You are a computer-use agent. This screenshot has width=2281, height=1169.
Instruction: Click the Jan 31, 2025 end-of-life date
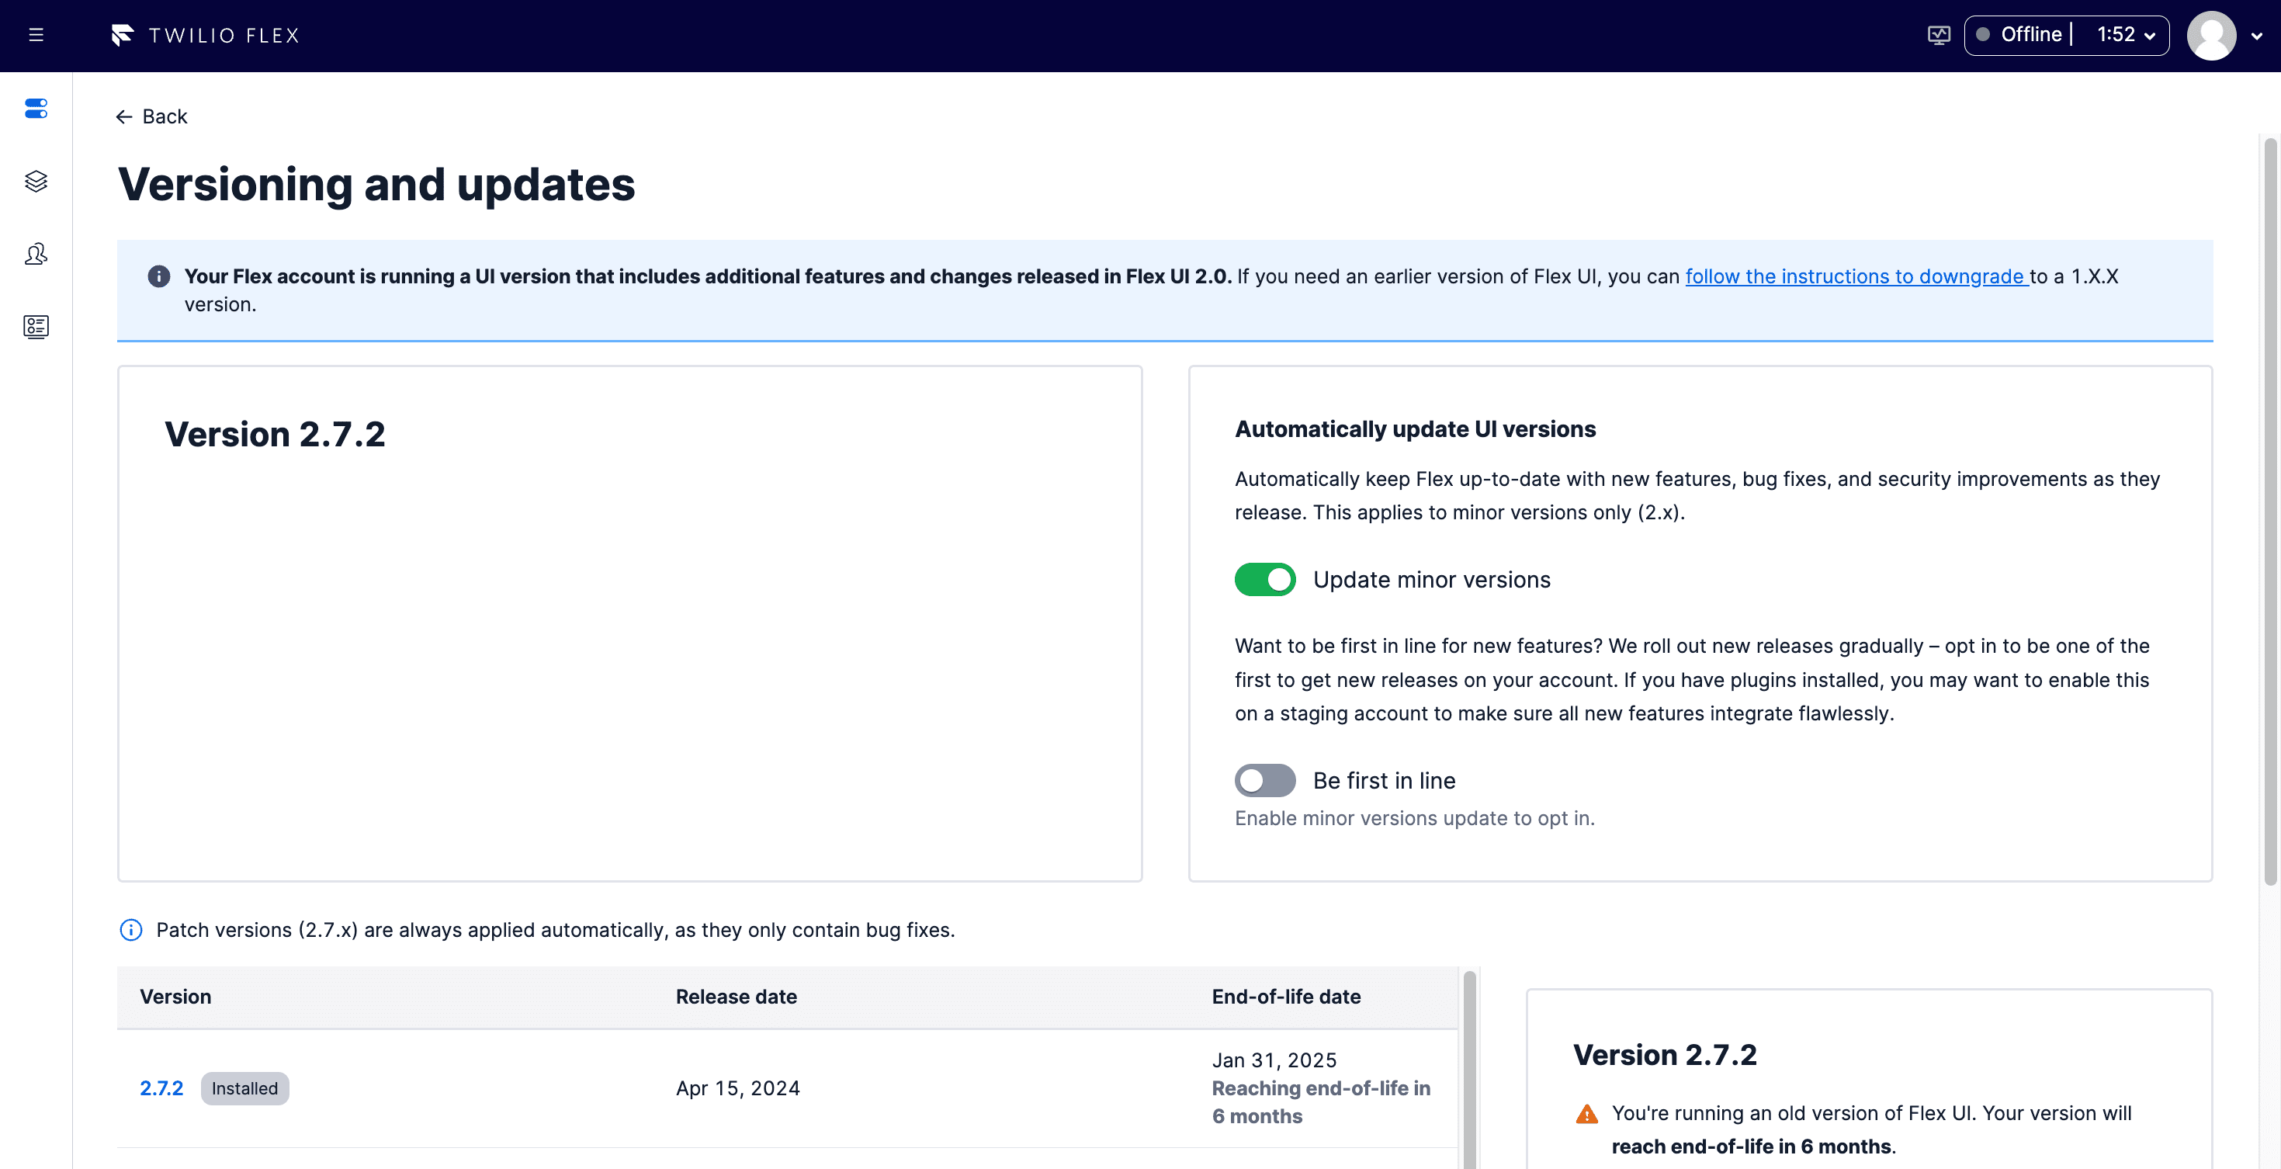coord(1274,1060)
